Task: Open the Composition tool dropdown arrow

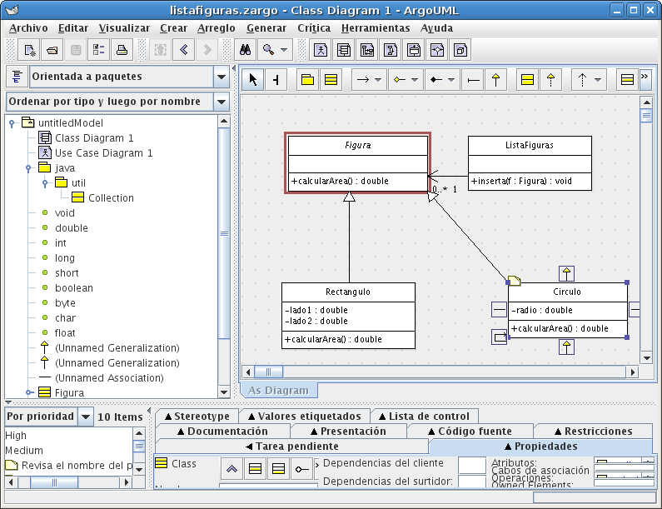Action: tap(451, 79)
